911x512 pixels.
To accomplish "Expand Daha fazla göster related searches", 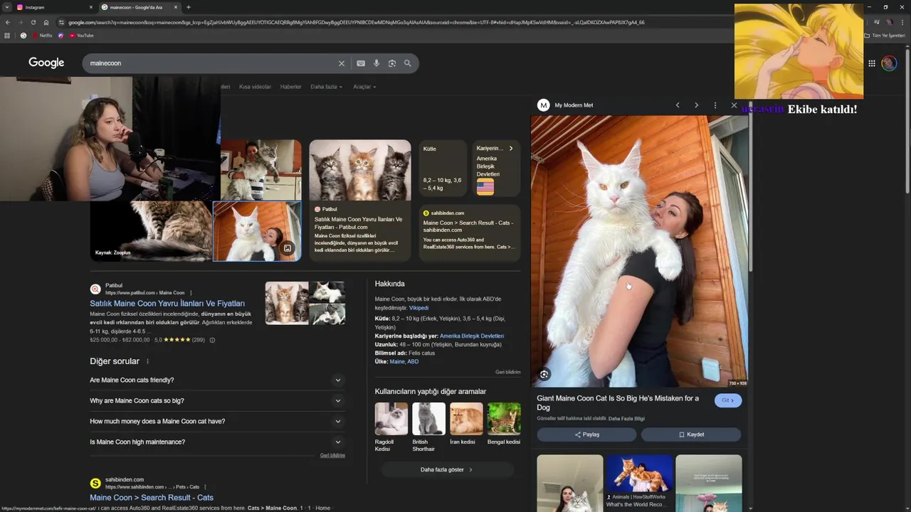I will point(447,470).
